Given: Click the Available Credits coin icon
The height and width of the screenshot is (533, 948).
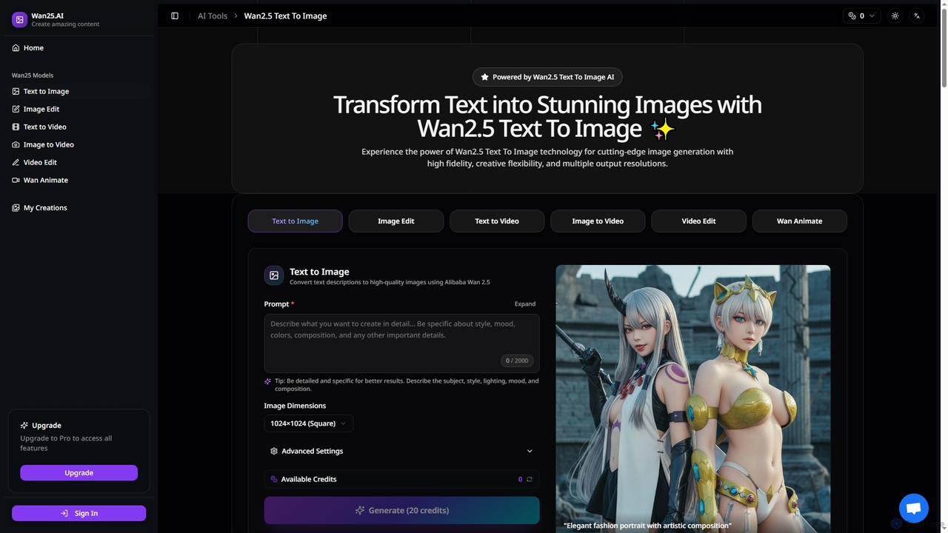Looking at the screenshot, I should tap(274, 480).
